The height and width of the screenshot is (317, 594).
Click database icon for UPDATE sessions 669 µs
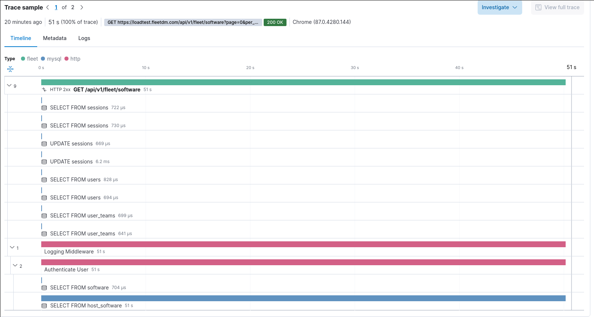click(44, 144)
